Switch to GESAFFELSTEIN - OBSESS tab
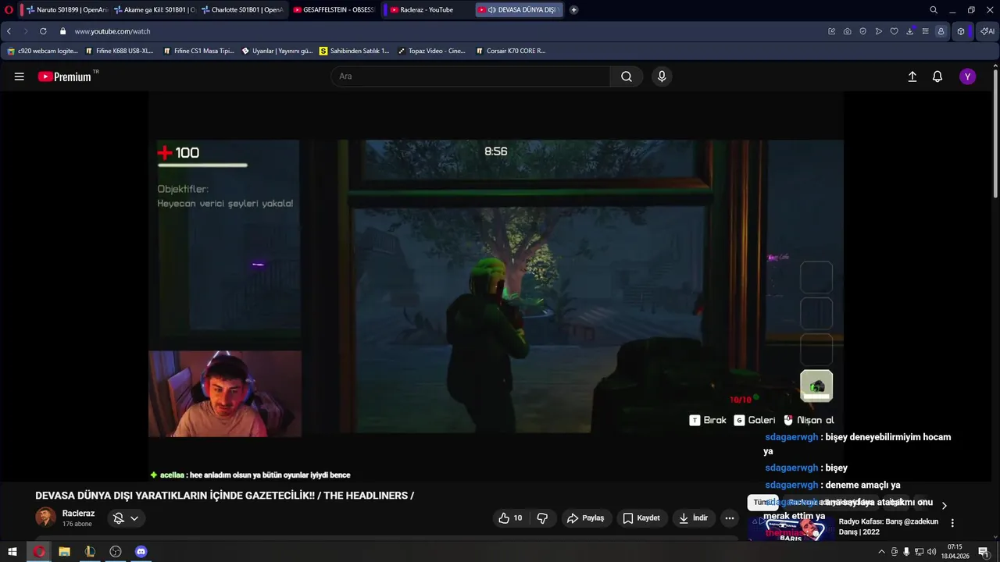 333,10
